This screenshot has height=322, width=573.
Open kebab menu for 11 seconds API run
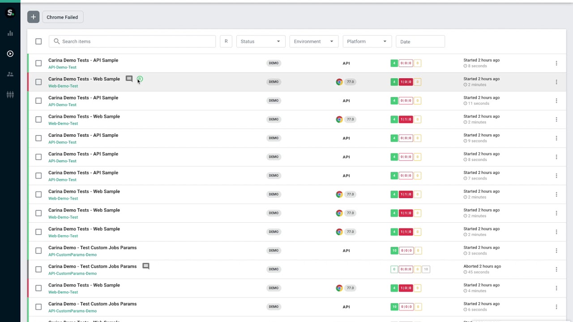tap(556, 101)
